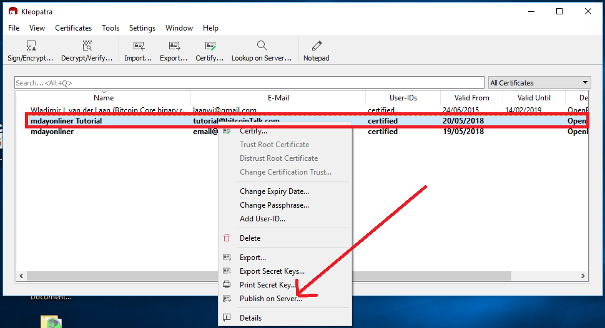
Task: Select the Wladimir J. van der Laan certificate
Action: (x=109, y=110)
